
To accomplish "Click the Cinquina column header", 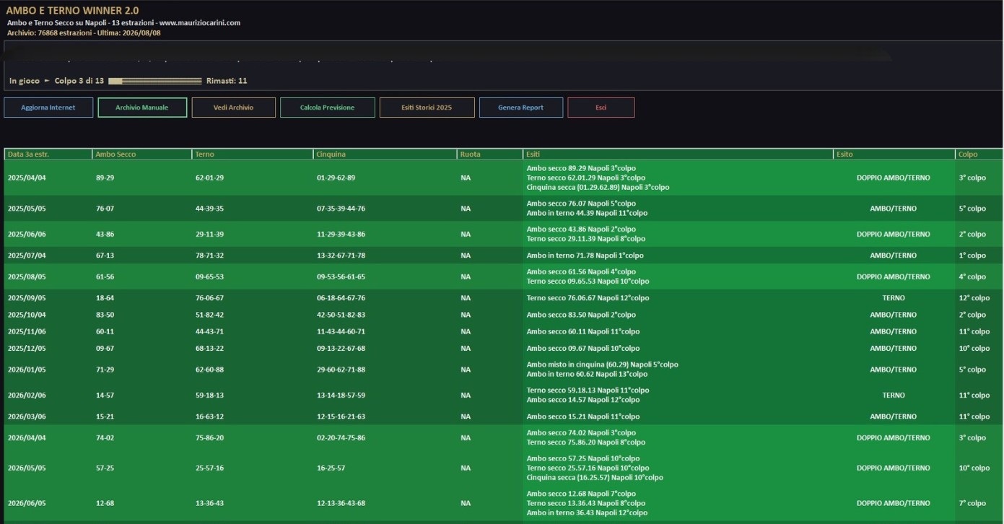I will pyautogui.click(x=385, y=154).
